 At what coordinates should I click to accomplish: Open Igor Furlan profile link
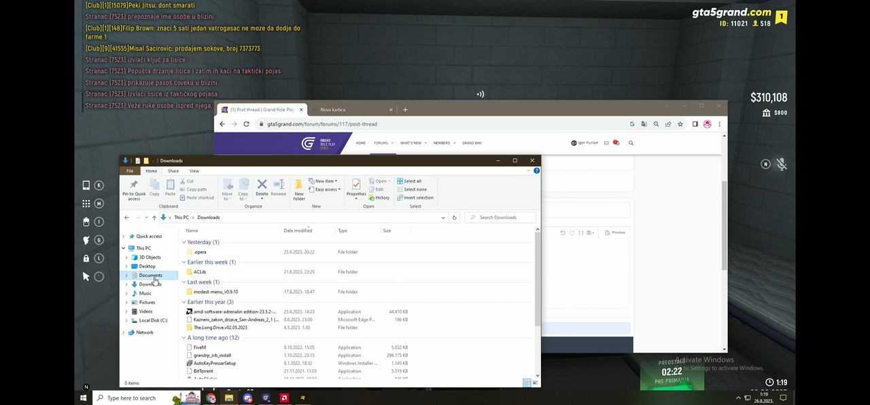[585, 143]
